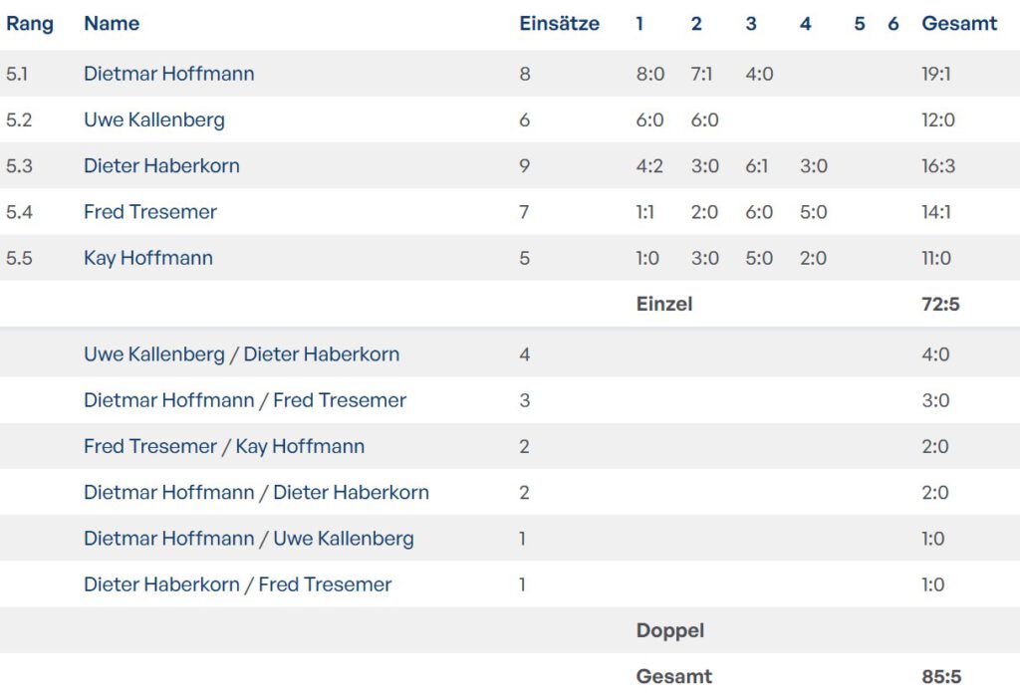Open the Dietmar Hoffmann / Fred Tresemer doubles entry
Screen dimensions: 1020x695
pos(244,400)
